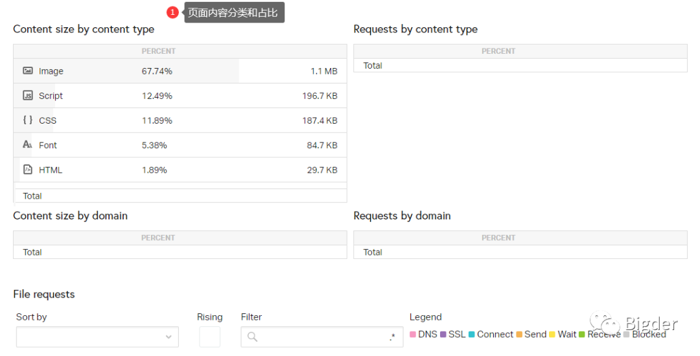Select the Image 67.74% row
This screenshot has width=700, height=356.
180,71
